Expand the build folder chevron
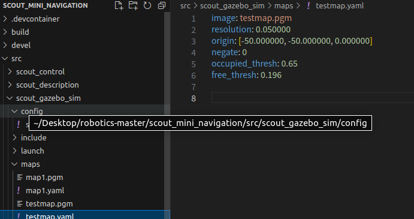 point(5,32)
